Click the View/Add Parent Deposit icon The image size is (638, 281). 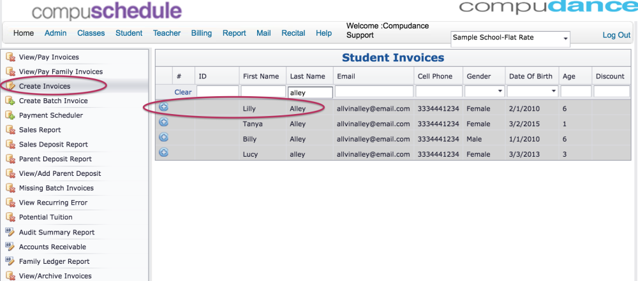(10, 174)
